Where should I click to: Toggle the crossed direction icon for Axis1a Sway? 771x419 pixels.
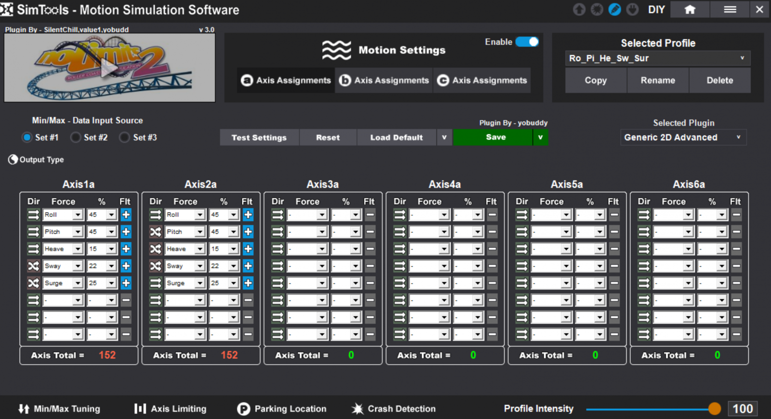33,266
